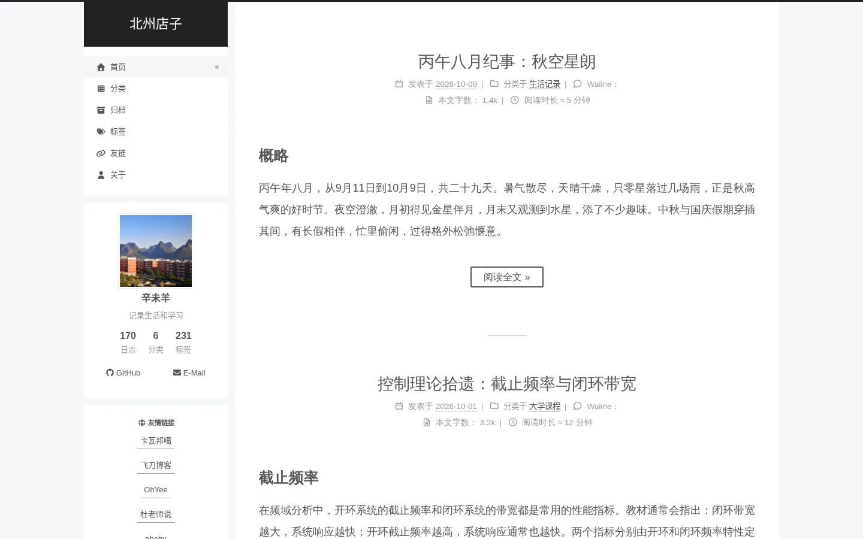Click the 231 标签 counter
Screen dimensions: 863x539
pyautogui.click(x=183, y=343)
